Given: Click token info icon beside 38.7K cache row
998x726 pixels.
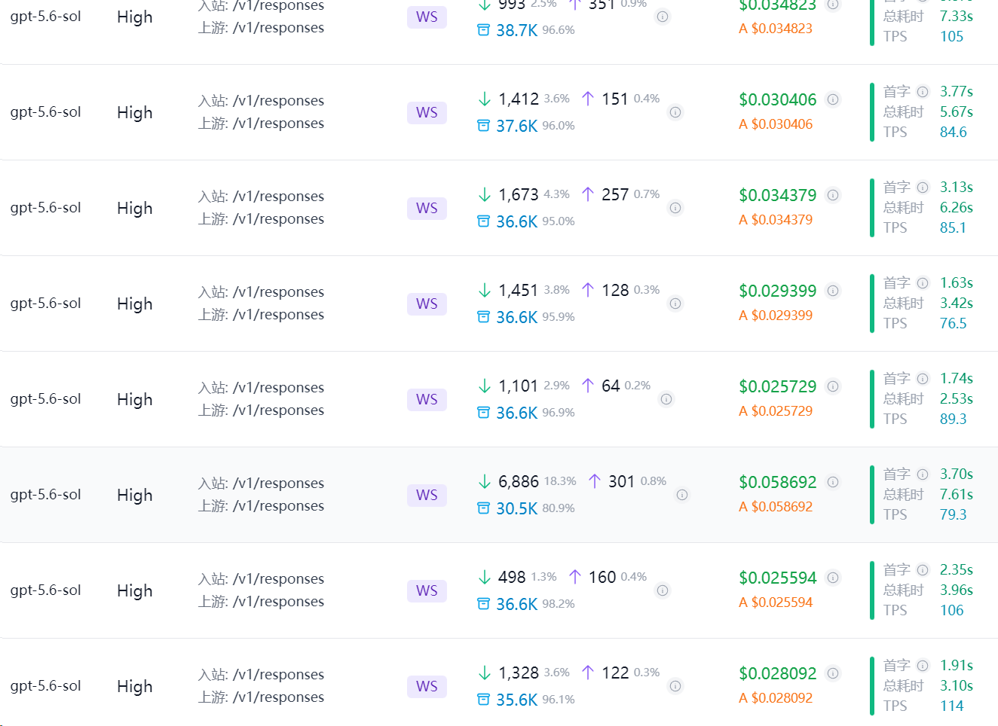Looking at the screenshot, I should coord(663,17).
